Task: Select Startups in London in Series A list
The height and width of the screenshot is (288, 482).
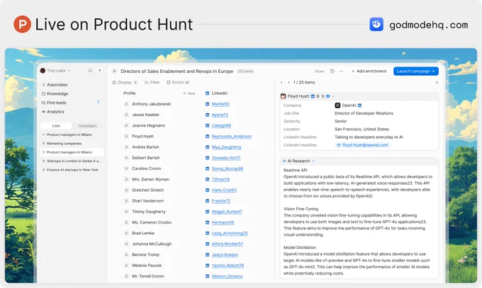Action: (72, 161)
